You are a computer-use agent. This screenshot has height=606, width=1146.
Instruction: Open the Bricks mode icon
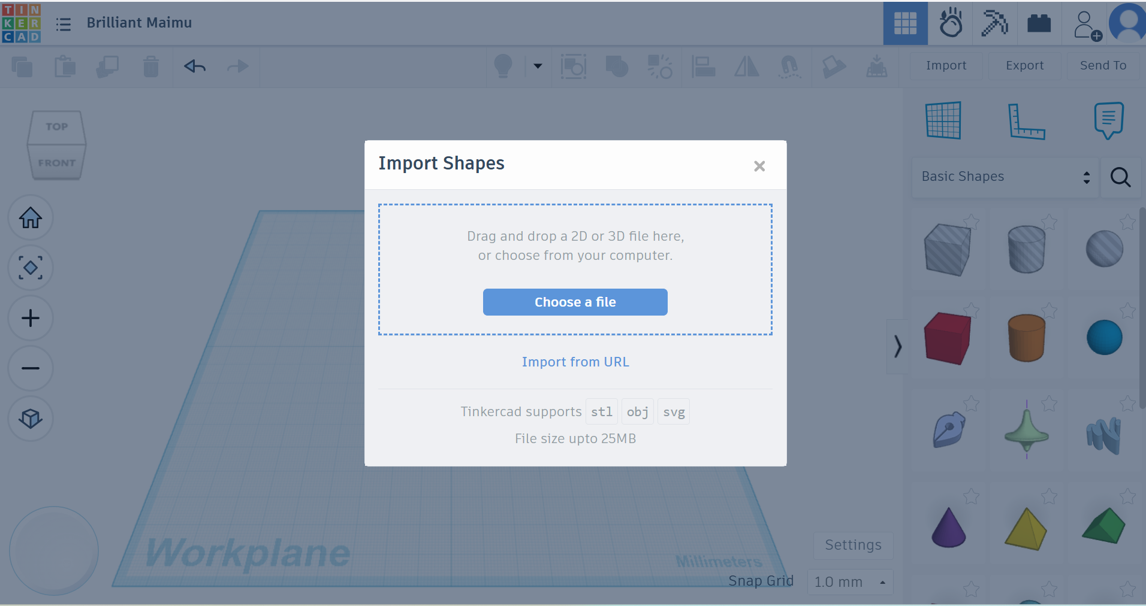coord(1039,23)
